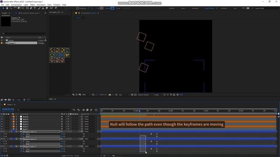The width and height of the screenshot is (280, 157).
Task: Select the Type tool
Action: point(35,8)
